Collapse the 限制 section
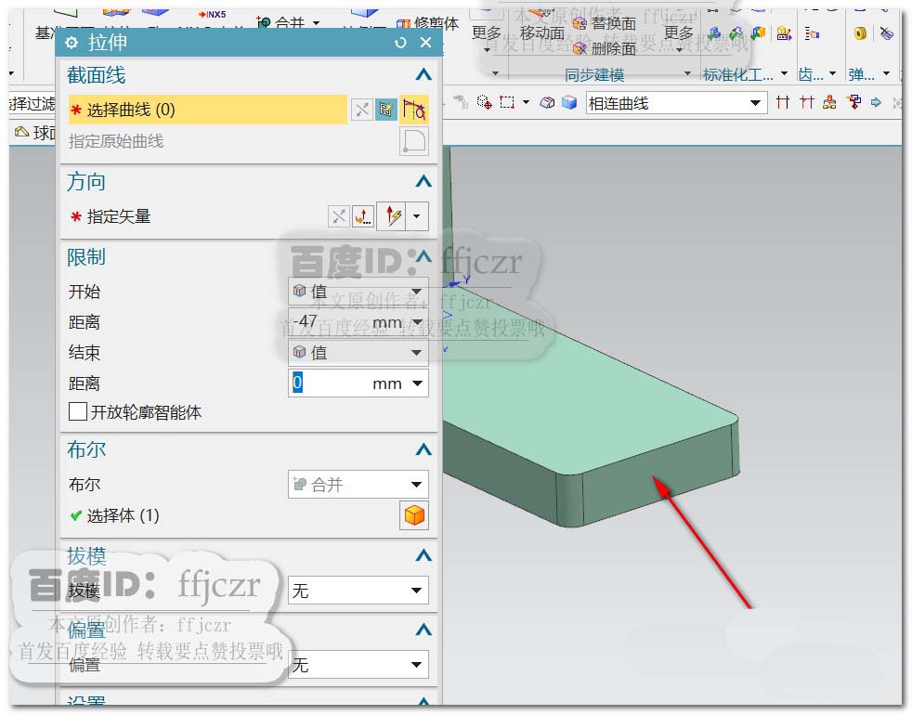The width and height of the screenshot is (912, 715). tap(423, 256)
